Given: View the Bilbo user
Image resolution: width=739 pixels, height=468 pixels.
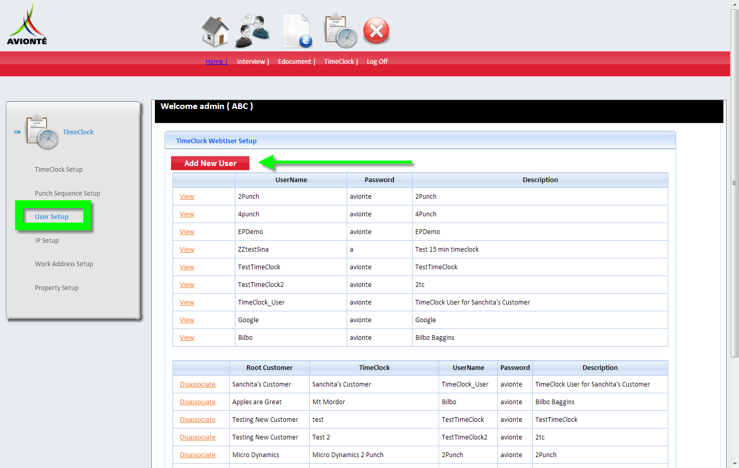Looking at the screenshot, I should 187,338.
